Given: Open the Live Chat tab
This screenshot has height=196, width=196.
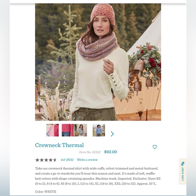Looking at the screenshot, I should tap(182, 171).
